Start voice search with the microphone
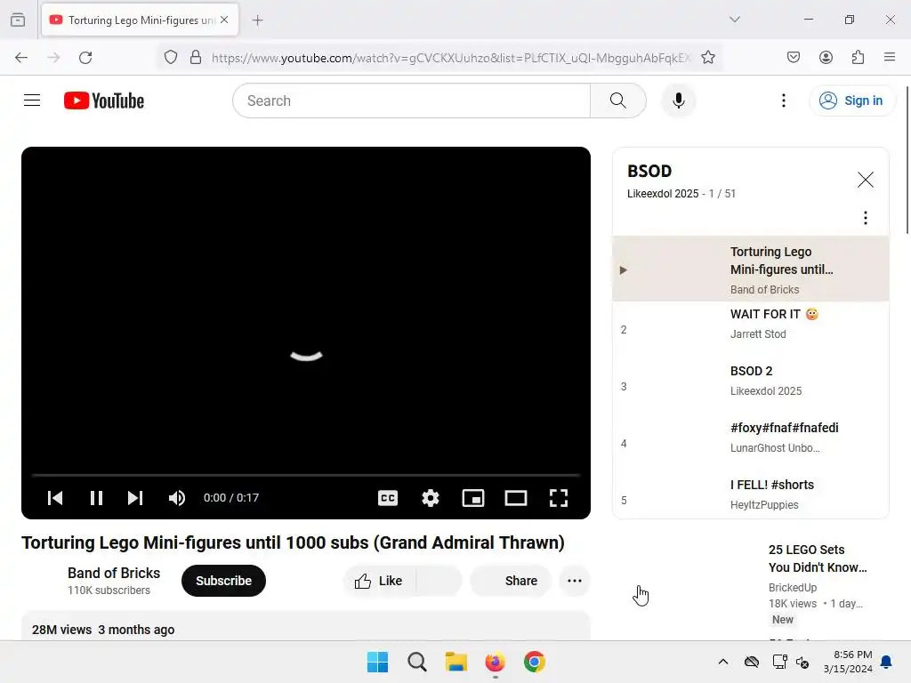The height and width of the screenshot is (683, 911). [x=678, y=100]
